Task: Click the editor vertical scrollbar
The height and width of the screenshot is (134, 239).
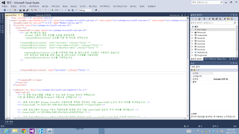Action: pos(188,67)
